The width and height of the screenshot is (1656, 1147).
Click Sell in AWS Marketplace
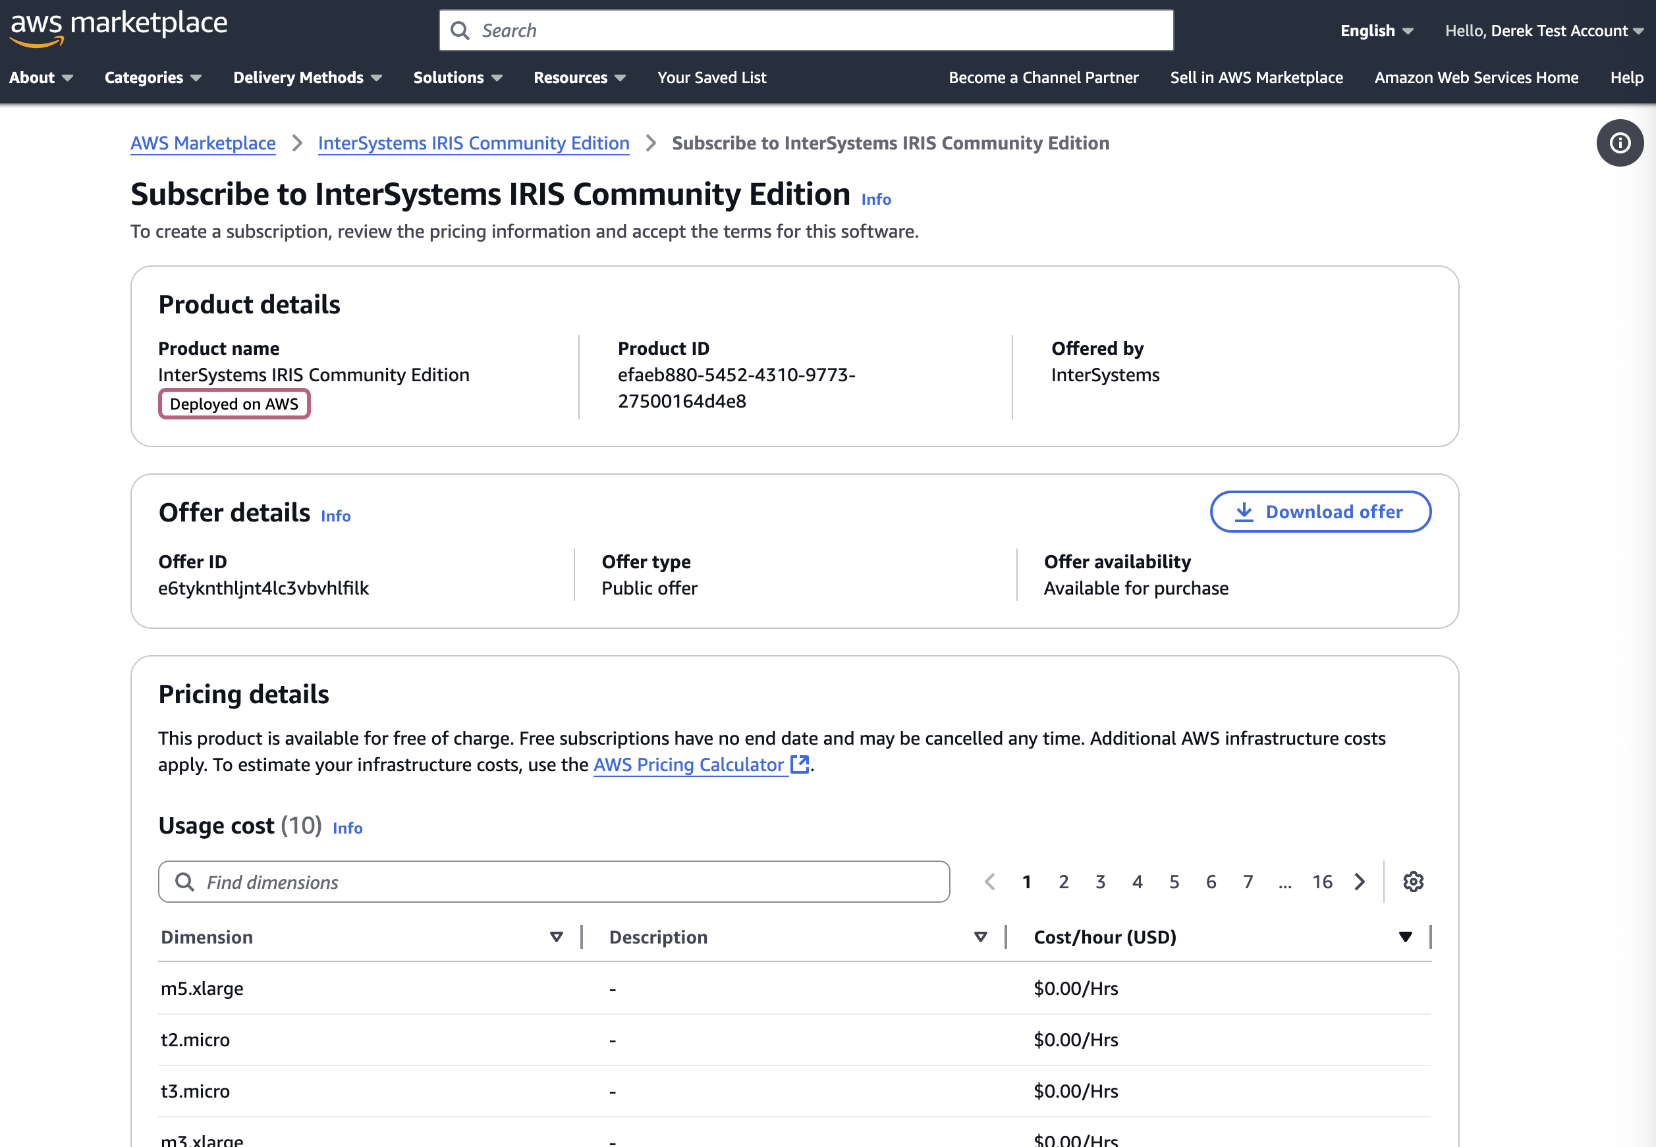[x=1256, y=78]
